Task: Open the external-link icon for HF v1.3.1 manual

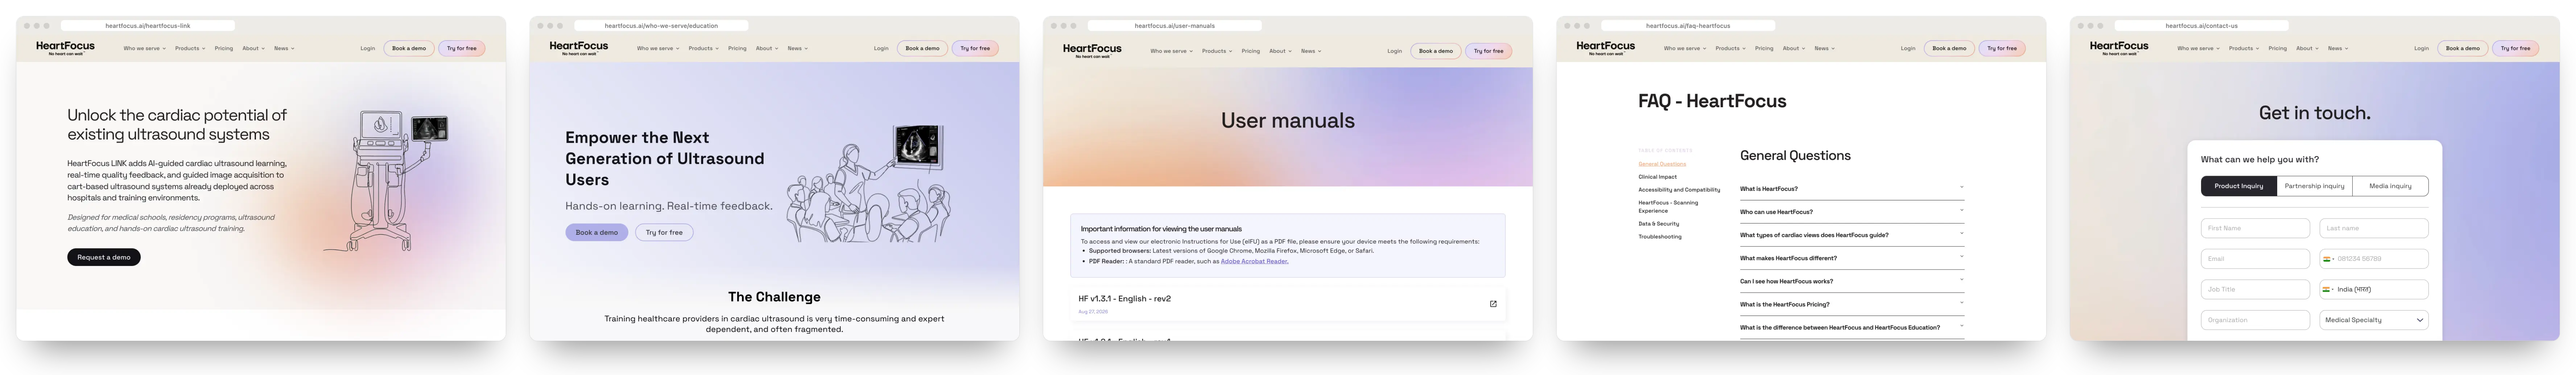Action: point(1493,304)
